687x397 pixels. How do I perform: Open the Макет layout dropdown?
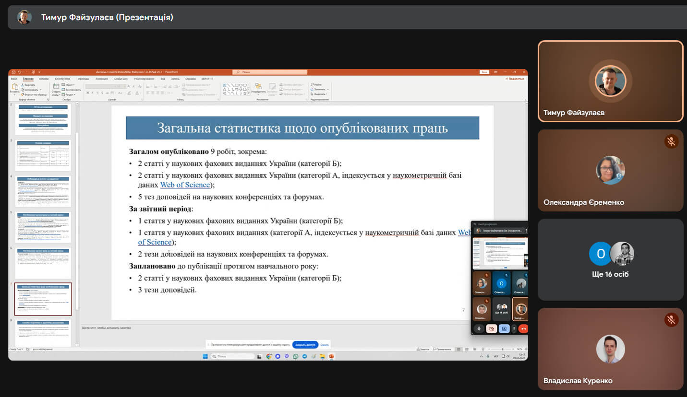[x=69, y=85]
